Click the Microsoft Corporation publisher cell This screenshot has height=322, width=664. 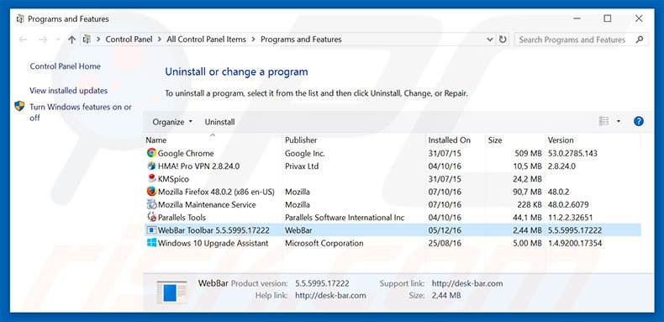tap(324, 243)
